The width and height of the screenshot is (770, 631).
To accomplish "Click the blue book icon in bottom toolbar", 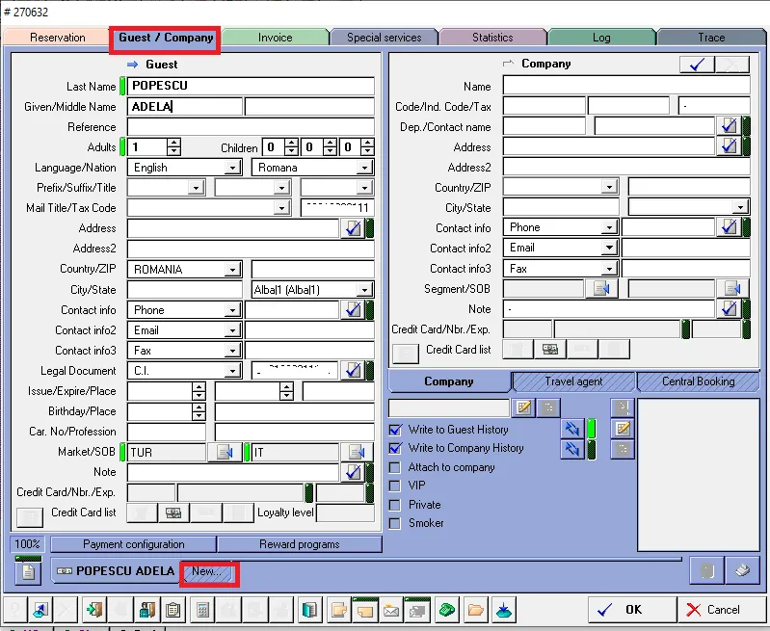I will click(x=309, y=610).
